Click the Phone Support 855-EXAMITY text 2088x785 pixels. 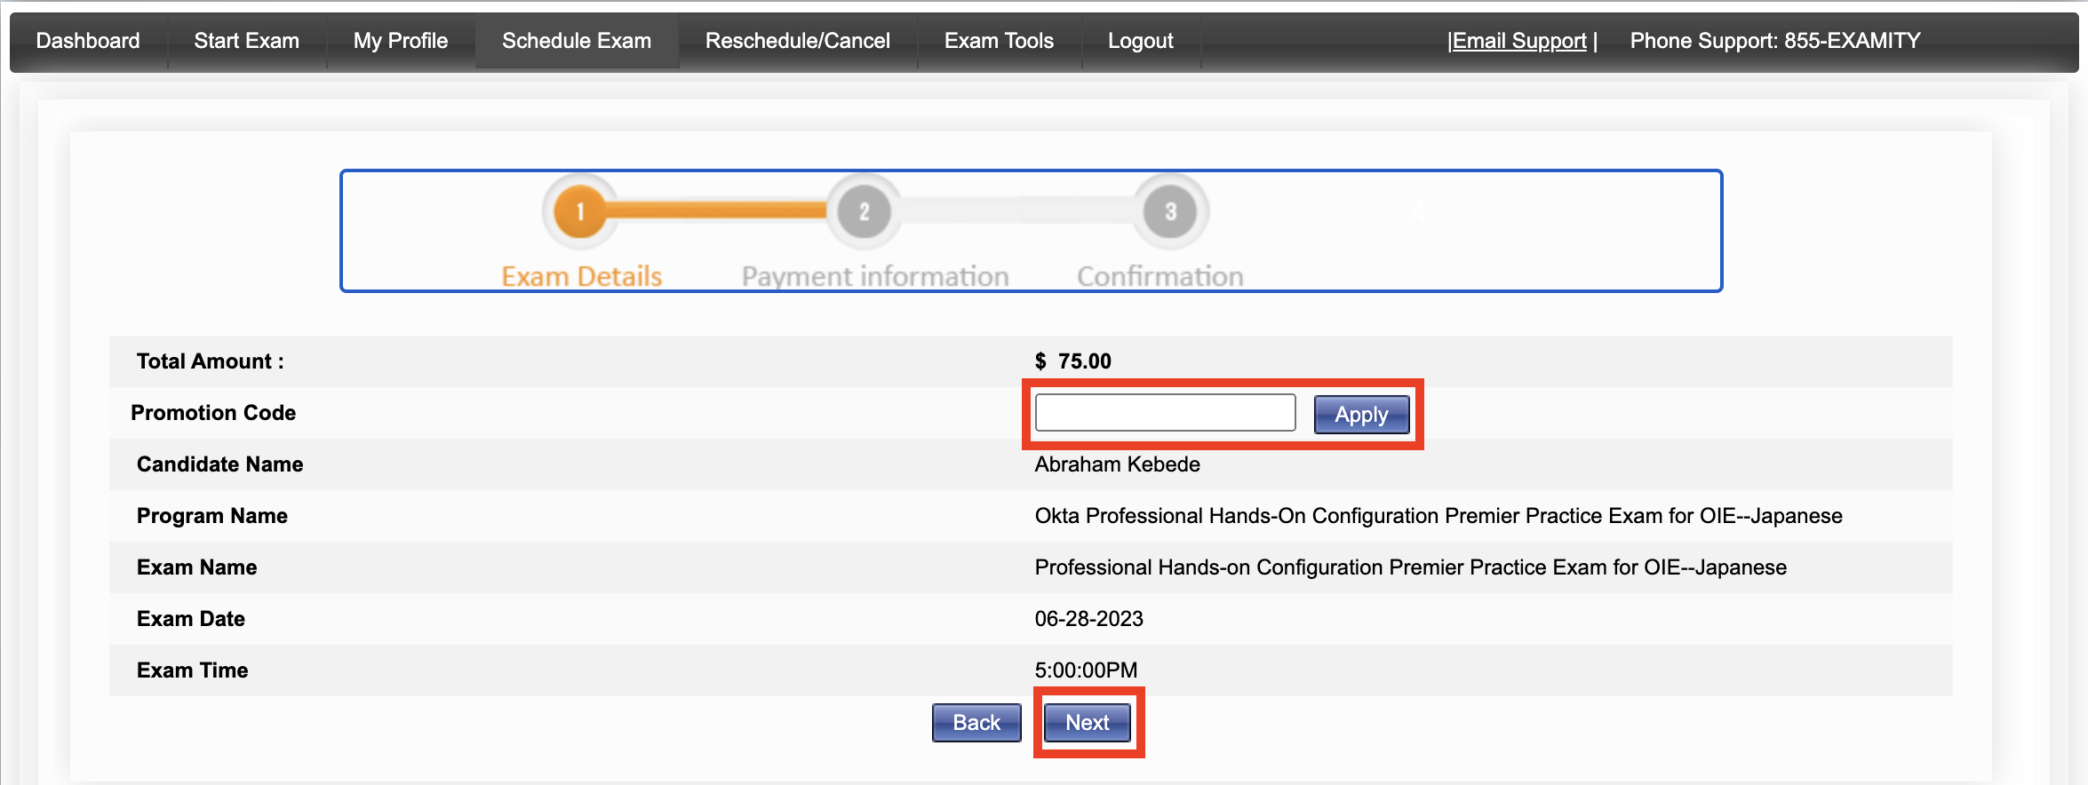pyautogui.click(x=1774, y=41)
